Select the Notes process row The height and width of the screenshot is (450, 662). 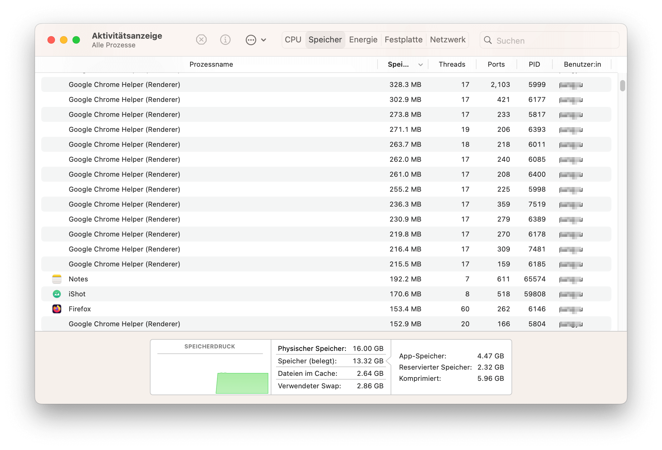(326, 279)
